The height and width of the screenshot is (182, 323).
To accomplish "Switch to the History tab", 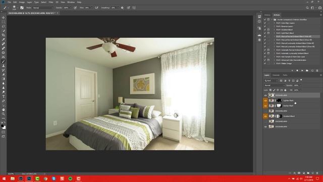I will coord(267,15).
